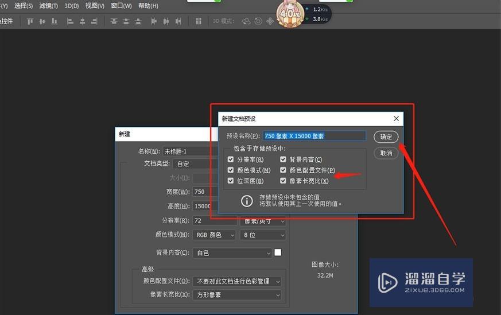Select the 3D rotate object icon
The width and height of the screenshot is (501, 315).
(246, 21)
